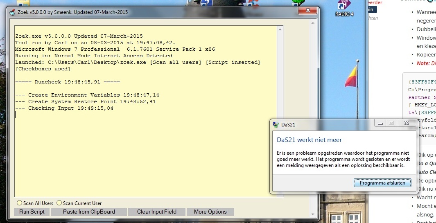Click the '[Checkboxes used]' text line
Image resolution: width=436 pixels, height=223 pixels.
pos(43,69)
